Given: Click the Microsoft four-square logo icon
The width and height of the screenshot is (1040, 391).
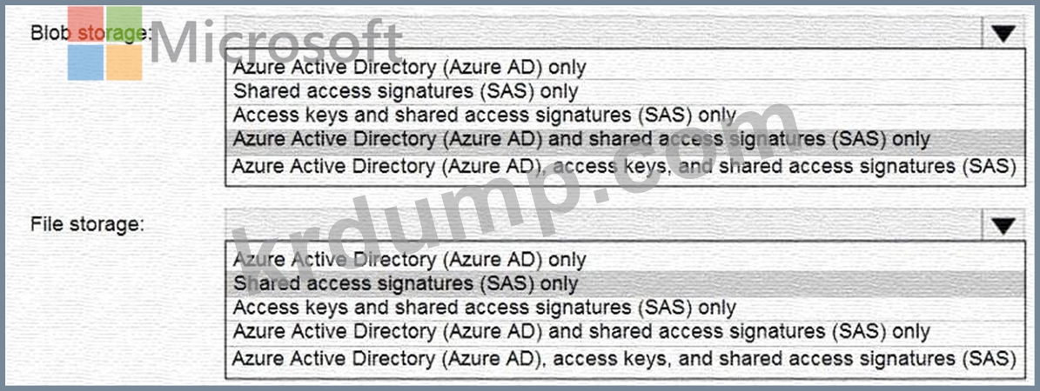Looking at the screenshot, I should tap(104, 43).
